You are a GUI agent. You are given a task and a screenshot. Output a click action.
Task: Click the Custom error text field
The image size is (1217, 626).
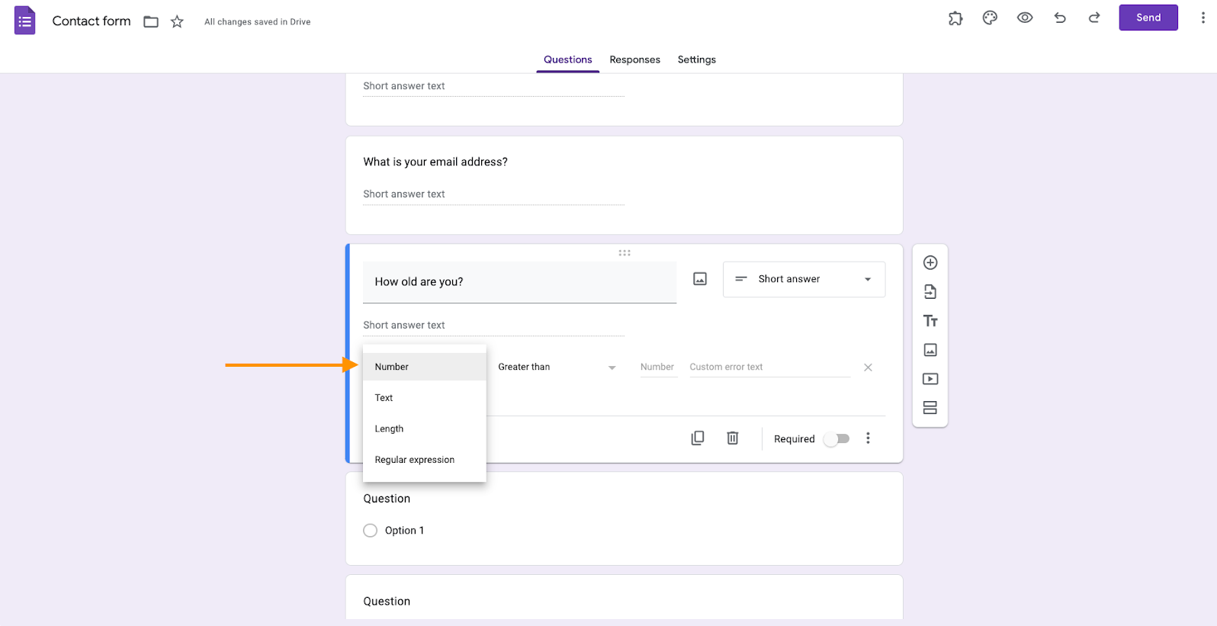(769, 368)
